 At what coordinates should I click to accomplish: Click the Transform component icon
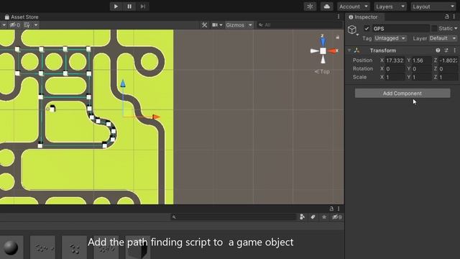coord(356,50)
